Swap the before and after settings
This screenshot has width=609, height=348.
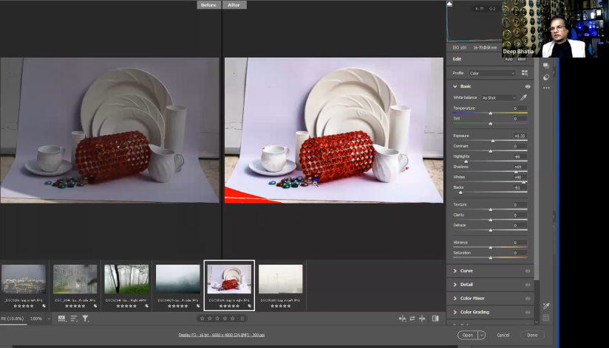[412, 319]
